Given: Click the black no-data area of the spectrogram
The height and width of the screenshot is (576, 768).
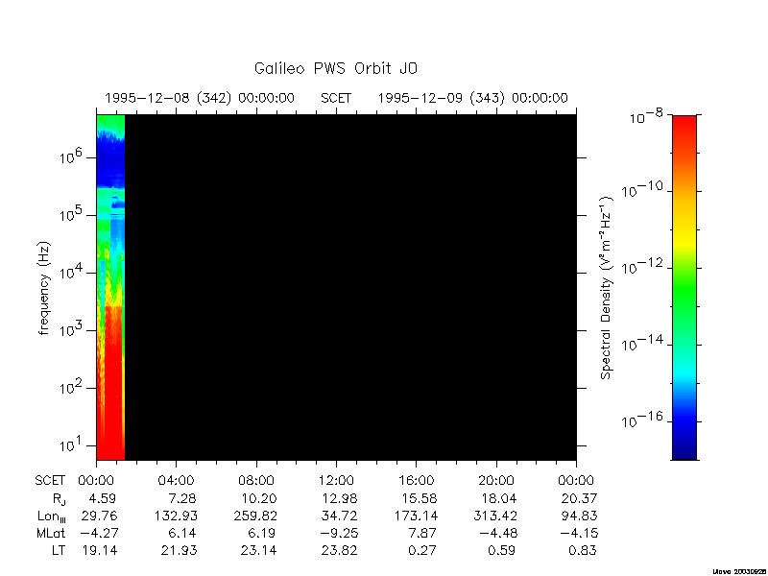Looking at the screenshot, I should pos(350,287).
